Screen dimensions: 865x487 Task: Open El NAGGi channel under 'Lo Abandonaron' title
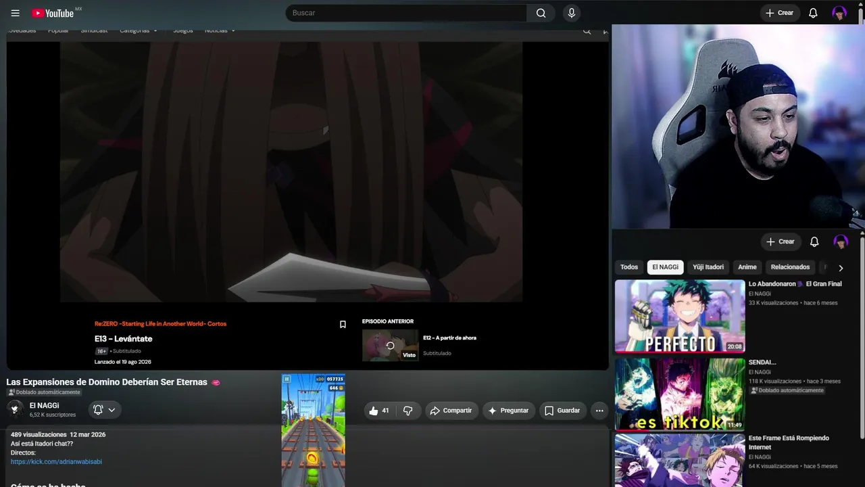click(760, 294)
